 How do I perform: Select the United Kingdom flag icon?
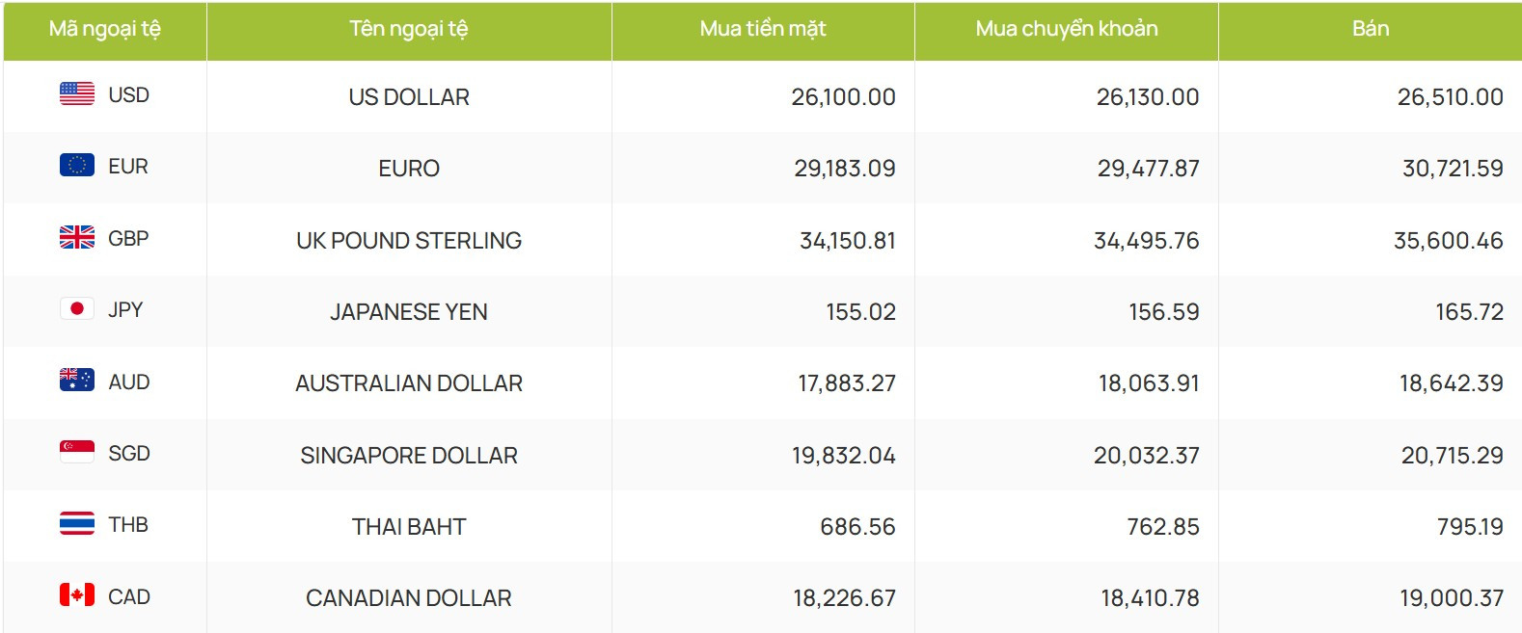77,237
